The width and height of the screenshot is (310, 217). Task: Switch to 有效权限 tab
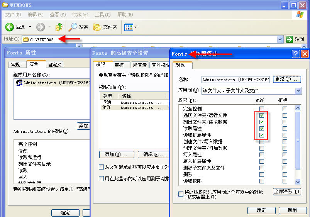click(x=160, y=65)
